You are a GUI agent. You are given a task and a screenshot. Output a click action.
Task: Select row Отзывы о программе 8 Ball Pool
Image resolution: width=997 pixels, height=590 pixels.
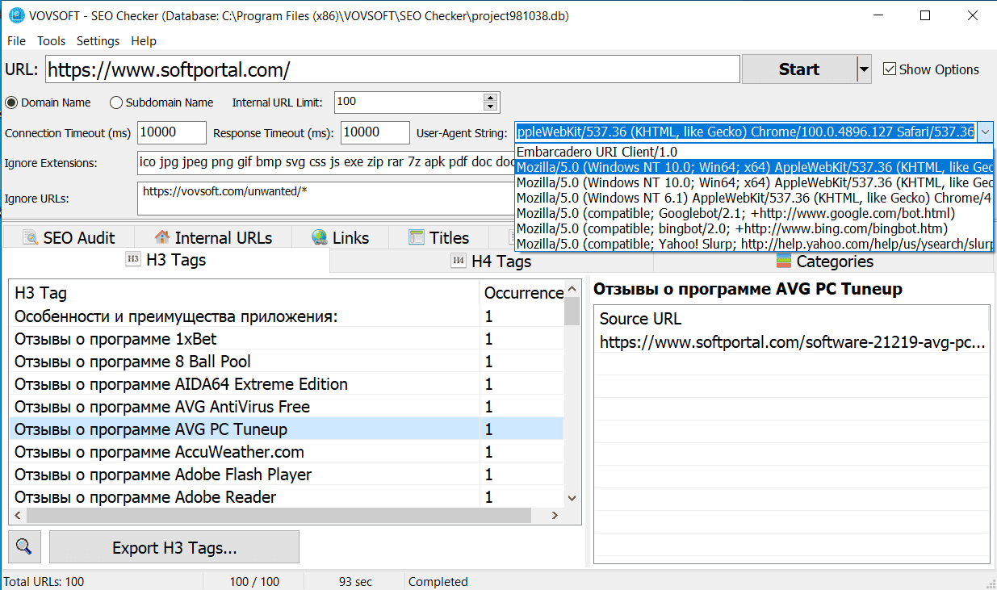tap(287, 362)
